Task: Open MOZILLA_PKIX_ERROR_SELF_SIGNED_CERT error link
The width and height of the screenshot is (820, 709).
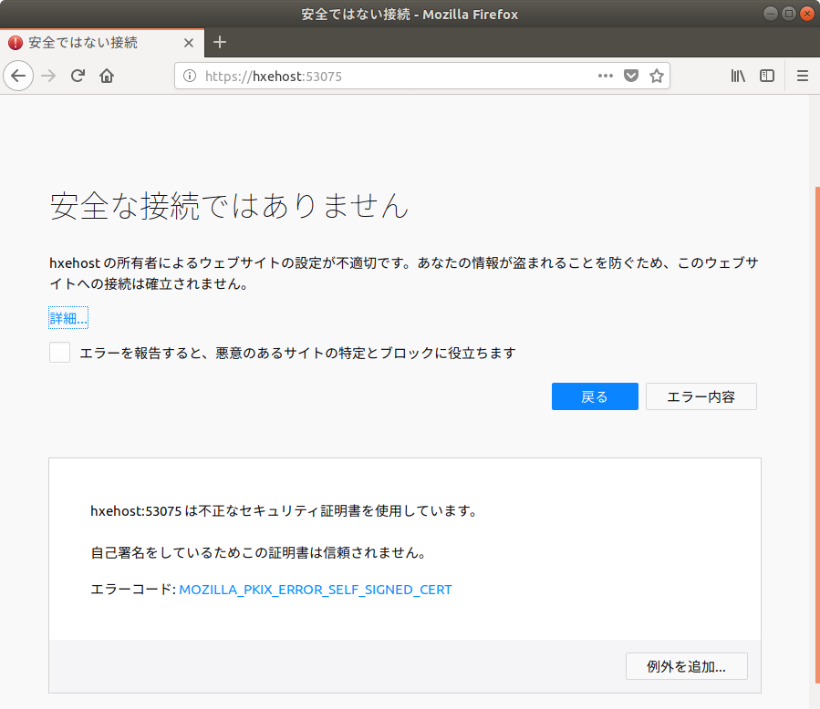Action: [x=315, y=590]
